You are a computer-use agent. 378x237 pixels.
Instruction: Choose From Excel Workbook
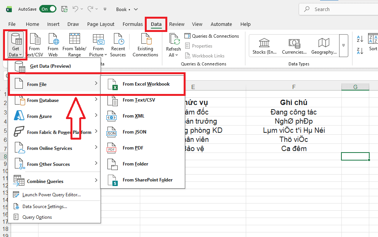(143, 84)
